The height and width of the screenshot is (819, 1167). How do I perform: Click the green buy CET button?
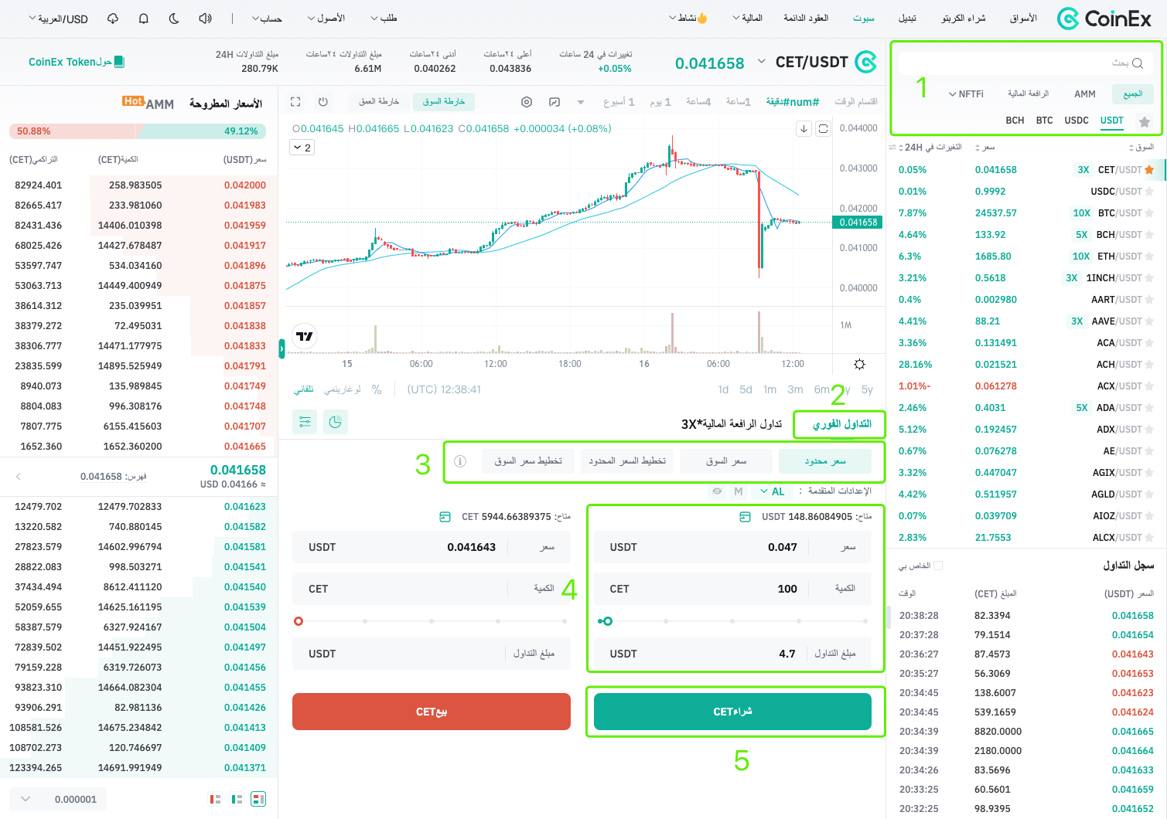(732, 712)
